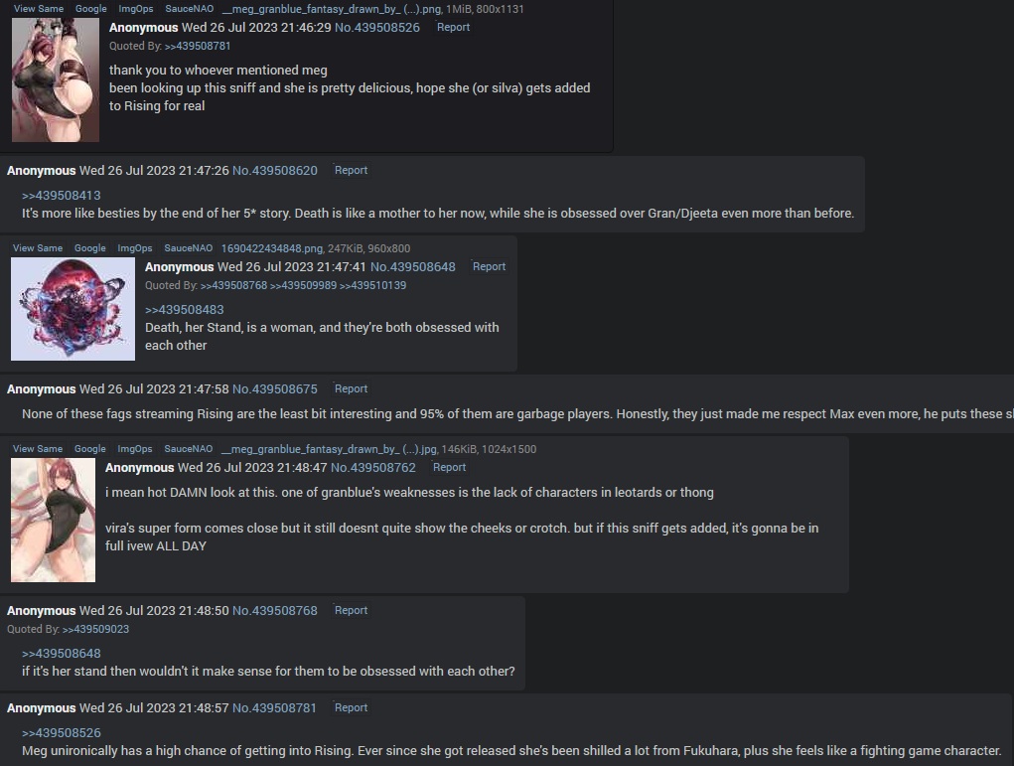Open post number No.439508648
The width and height of the screenshot is (1014, 766).
pyautogui.click(x=412, y=267)
